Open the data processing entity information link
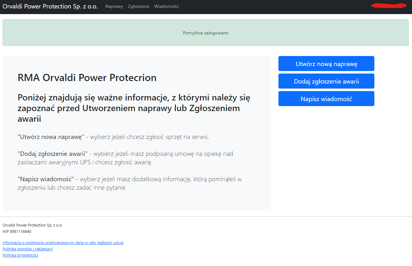This screenshot has height=266, width=412. pyautogui.click(x=63, y=243)
